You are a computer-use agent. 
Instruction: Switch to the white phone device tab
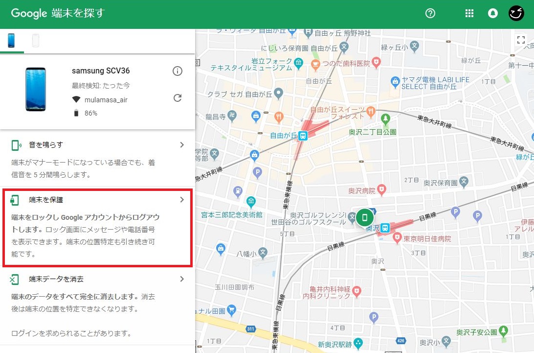point(35,41)
